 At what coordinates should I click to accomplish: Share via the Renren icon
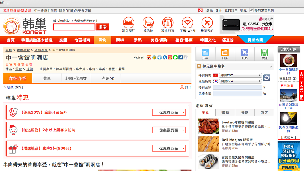pos(165,58)
